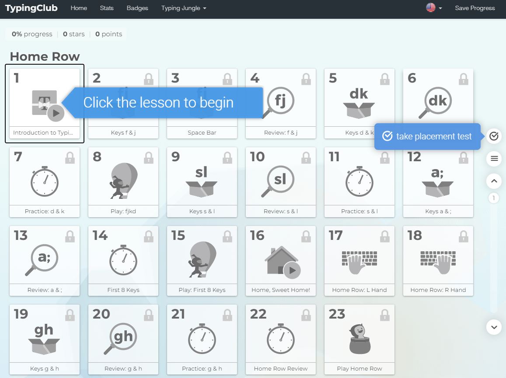Click the Keys g & h lesson label
This screenshot has width=506, height=378.
point(45,369)
